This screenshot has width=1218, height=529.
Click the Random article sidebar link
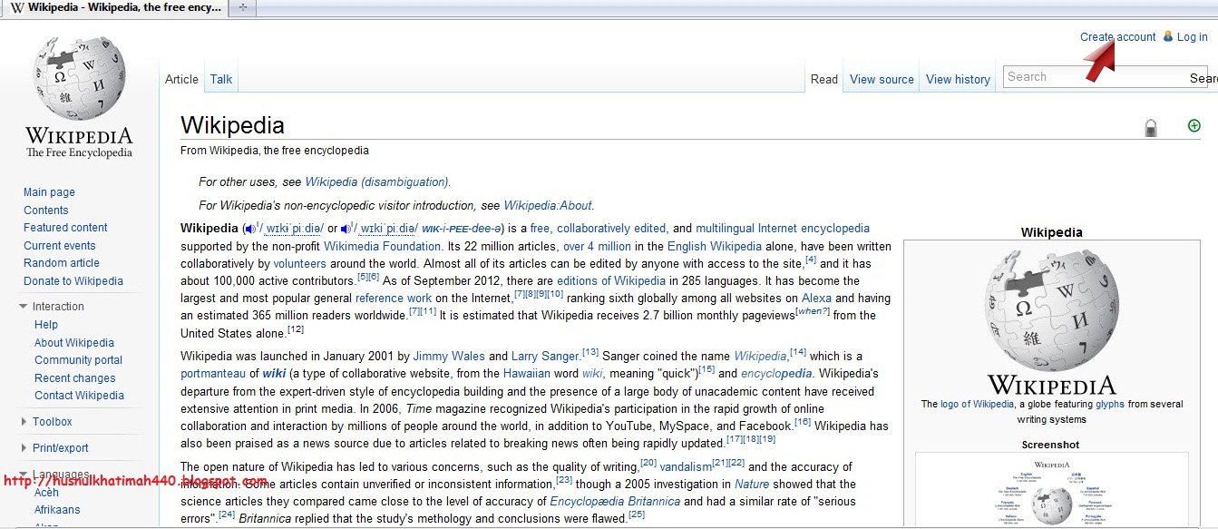[61, 263]
